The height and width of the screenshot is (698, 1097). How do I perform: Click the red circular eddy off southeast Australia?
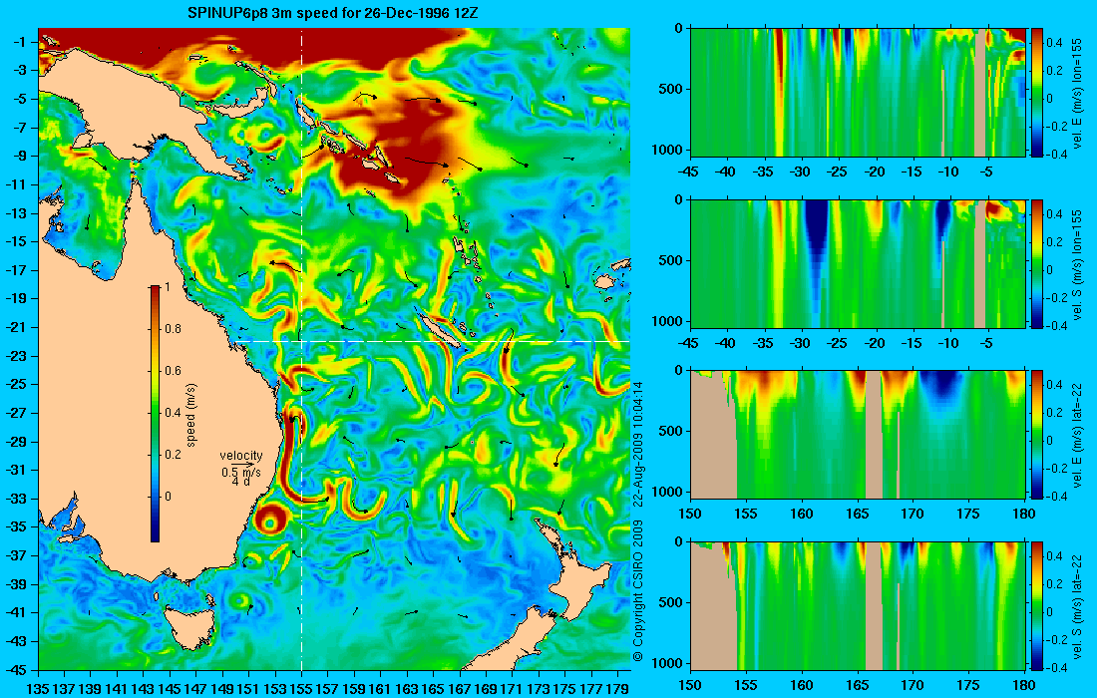(x=270, y=520)
